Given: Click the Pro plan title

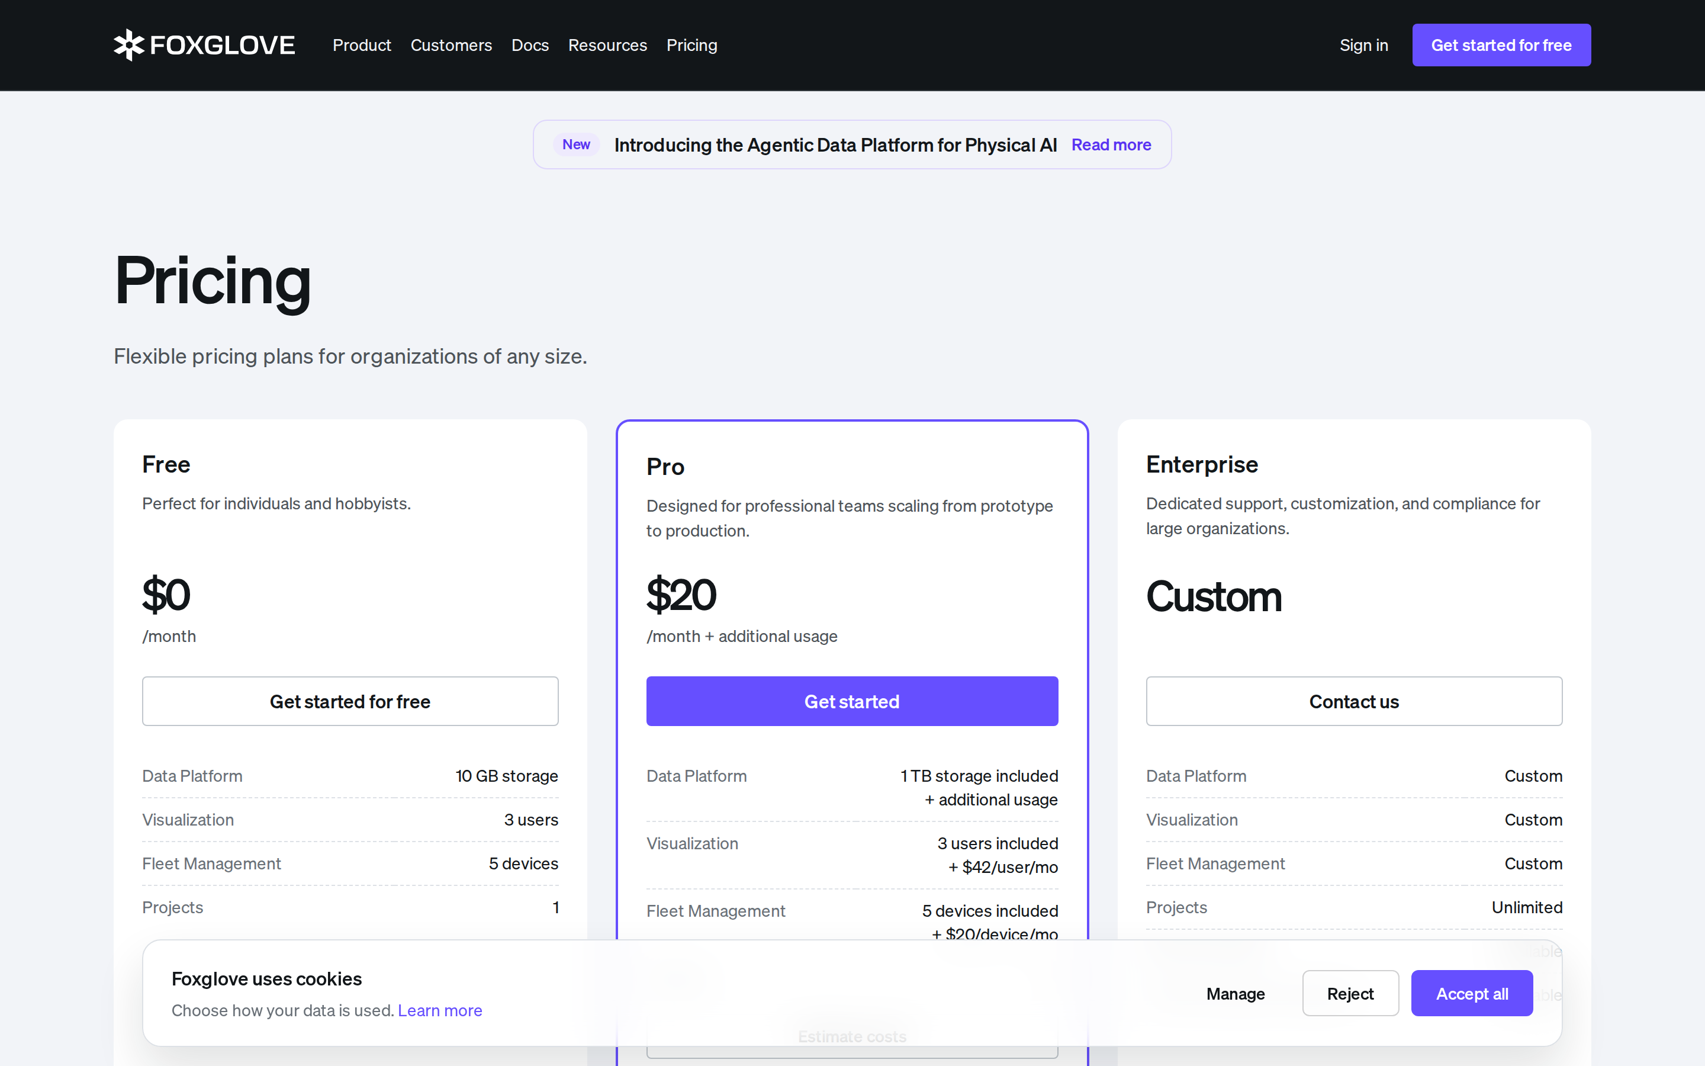Looking at the screenshot, I should point(665,466).
